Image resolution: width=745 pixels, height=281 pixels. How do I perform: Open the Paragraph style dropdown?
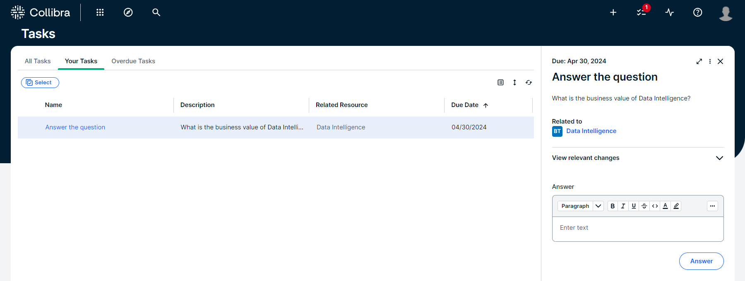[580, 206]
